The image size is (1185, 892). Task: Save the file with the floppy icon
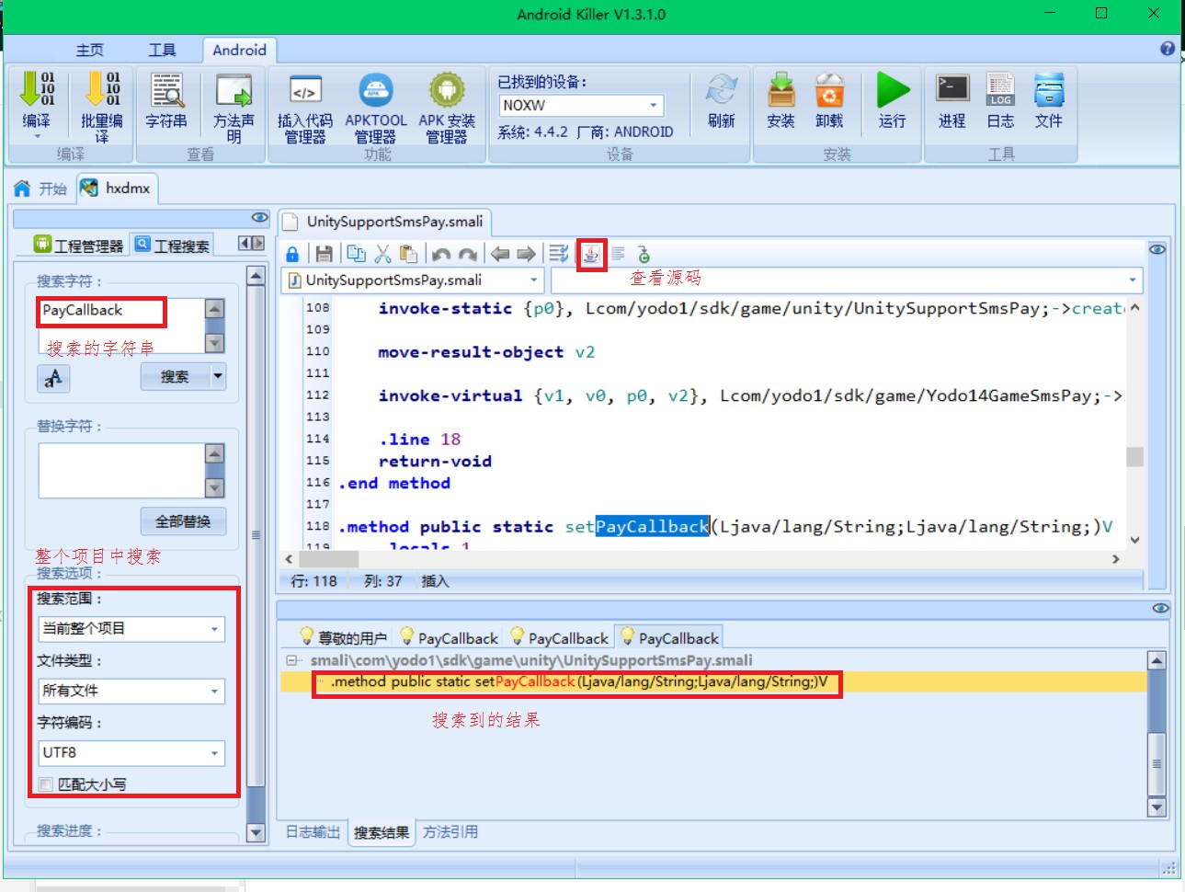(324, 255)
